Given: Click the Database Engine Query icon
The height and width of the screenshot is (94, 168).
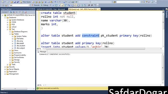Looking at the screenshot, I should [33, 2].
